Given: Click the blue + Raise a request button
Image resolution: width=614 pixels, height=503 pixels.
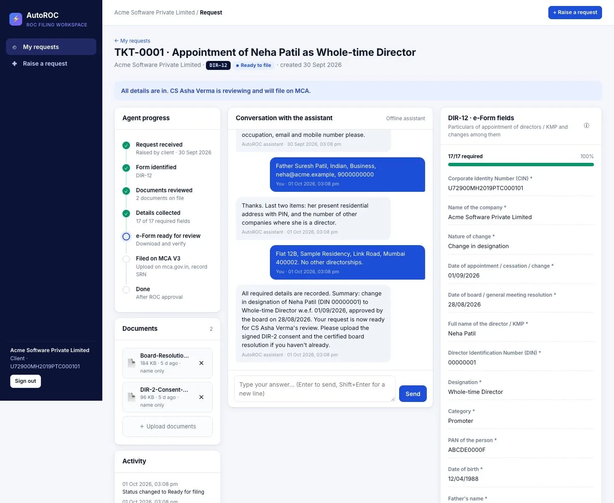Looking at the screenshot, I should 575,12.
